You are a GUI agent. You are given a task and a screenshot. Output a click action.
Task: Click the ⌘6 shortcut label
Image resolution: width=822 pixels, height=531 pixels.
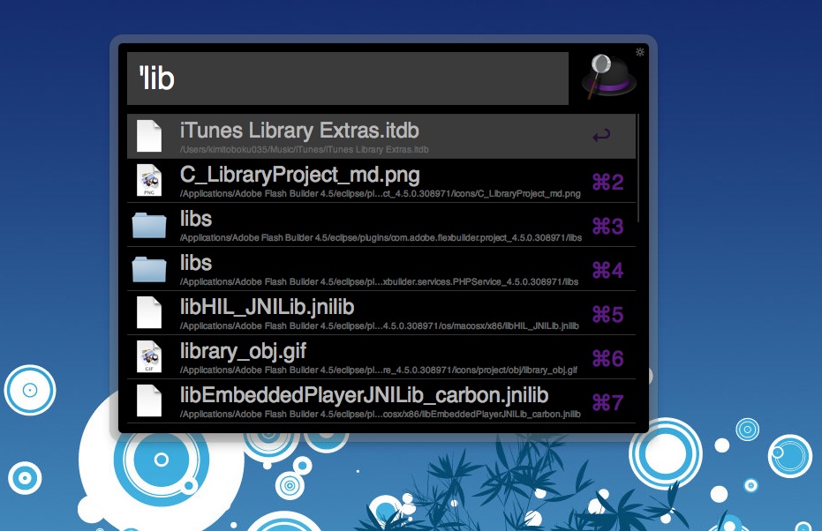[607, 358]
